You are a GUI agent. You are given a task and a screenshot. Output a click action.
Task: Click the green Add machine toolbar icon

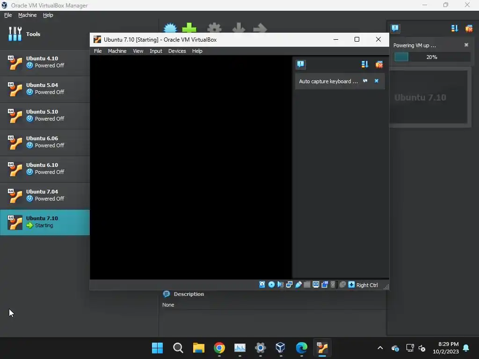(x=189, y=28)
